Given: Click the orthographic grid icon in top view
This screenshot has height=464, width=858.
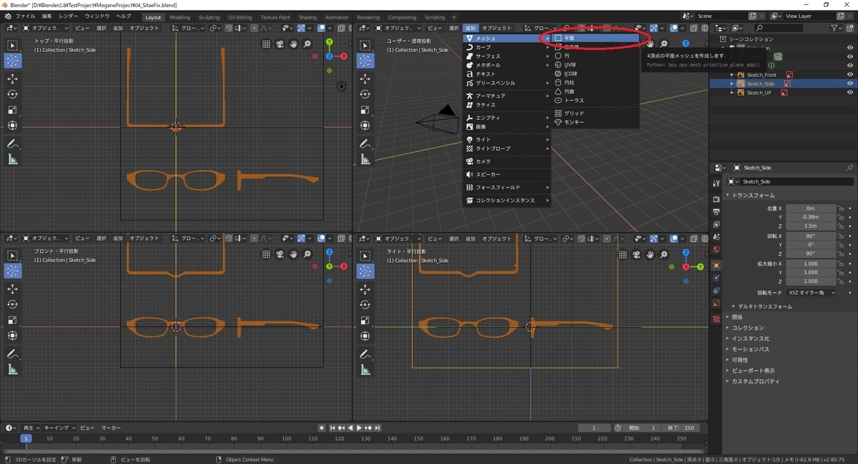Looking at the screenshot, I should point(267,44).
